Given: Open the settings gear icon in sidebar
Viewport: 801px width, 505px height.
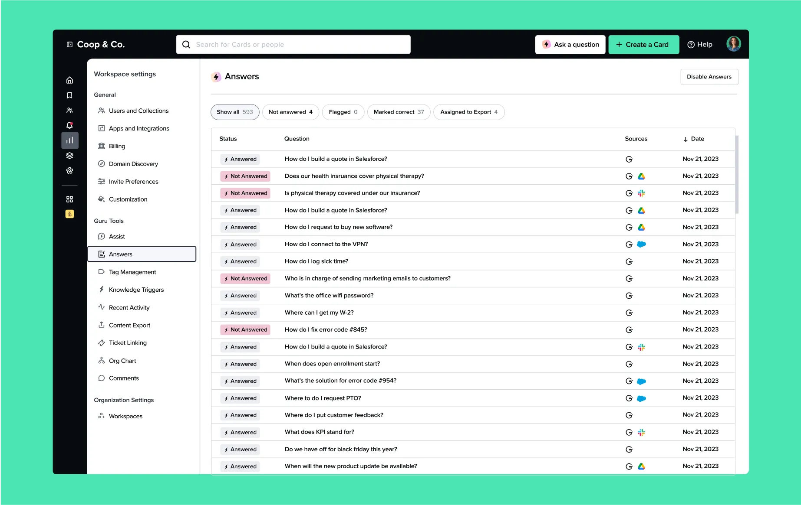Looking at the screenshot, I should pos(69,170).
